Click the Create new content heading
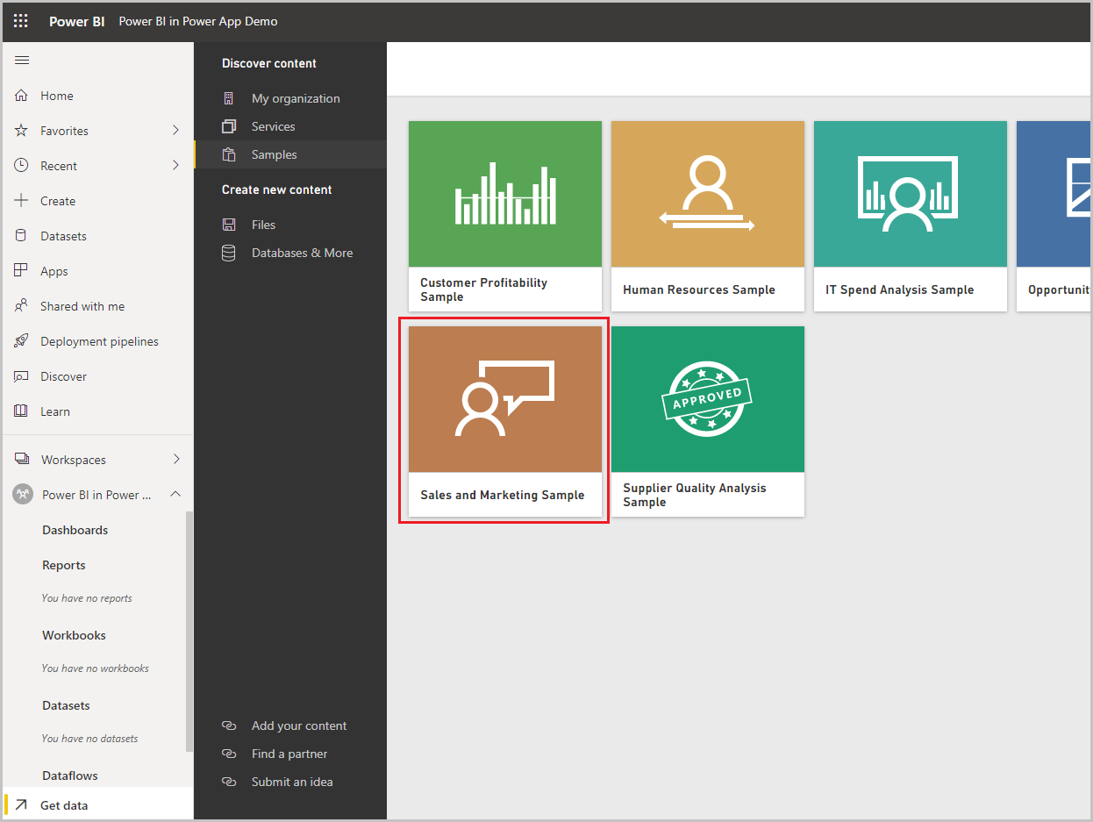 pos(277,189)
